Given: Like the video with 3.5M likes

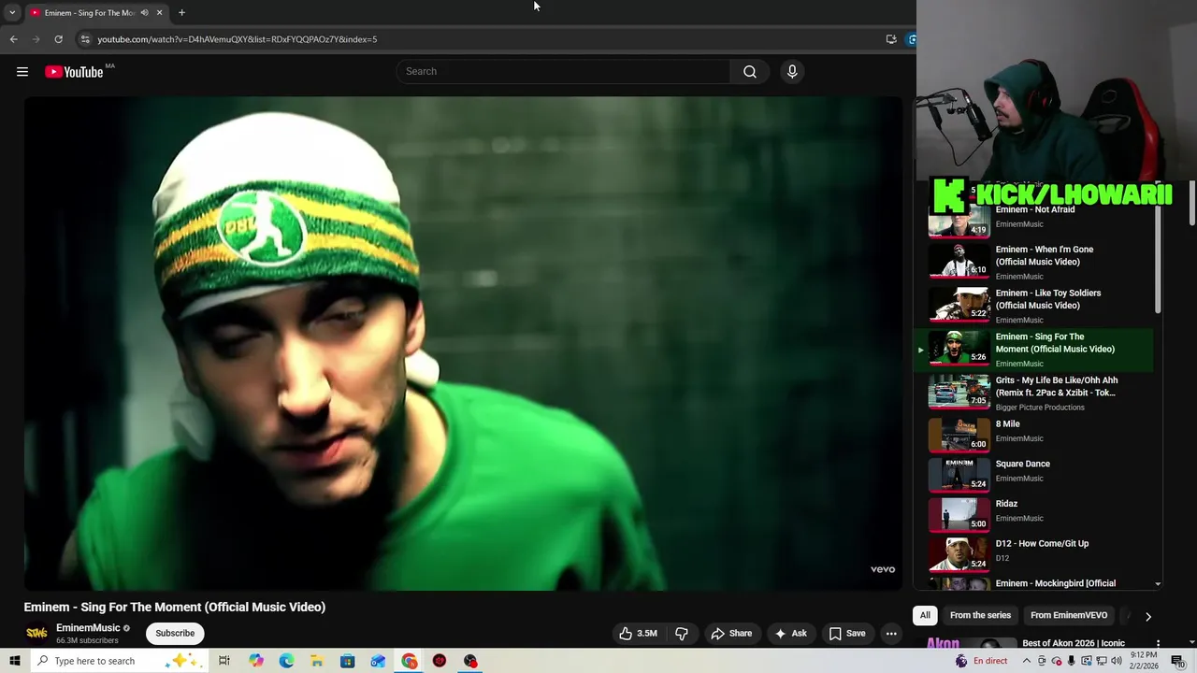Looking at the screenshot, I should 638,633.
